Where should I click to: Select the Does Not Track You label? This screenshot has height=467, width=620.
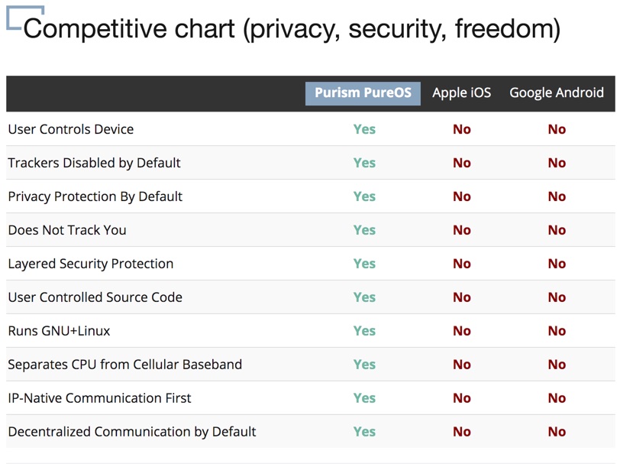67,230
